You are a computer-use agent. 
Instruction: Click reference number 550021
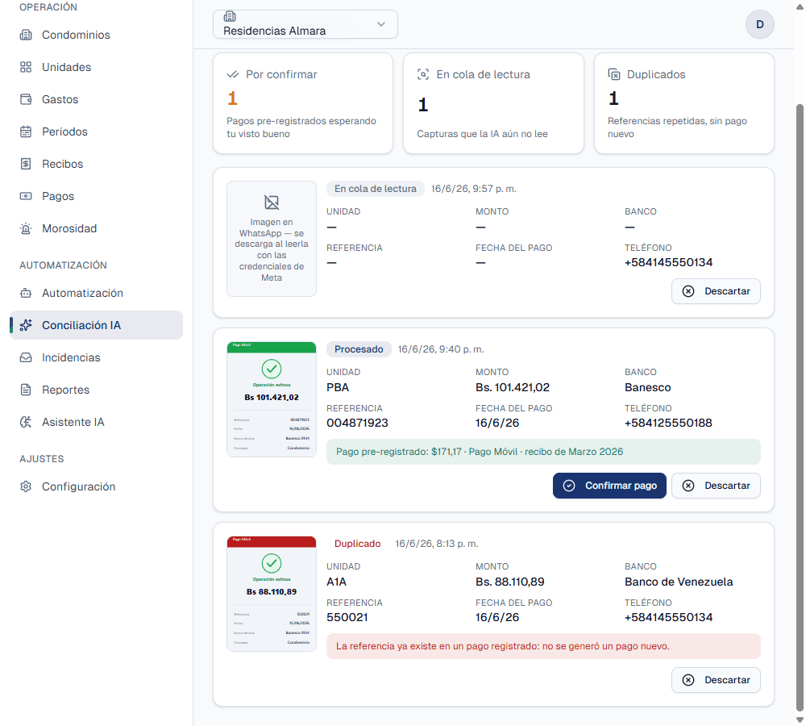[347, 617]
